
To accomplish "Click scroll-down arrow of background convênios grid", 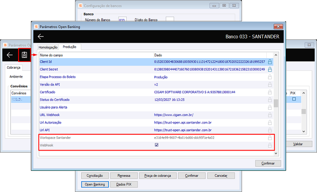I will (304, 131).
